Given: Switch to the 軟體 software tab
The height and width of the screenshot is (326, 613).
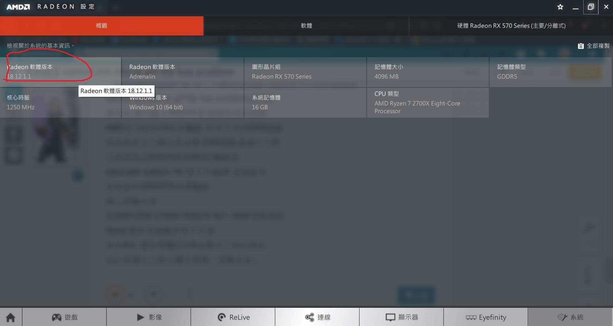Looking at the screenshot, I should coord(306,26).
